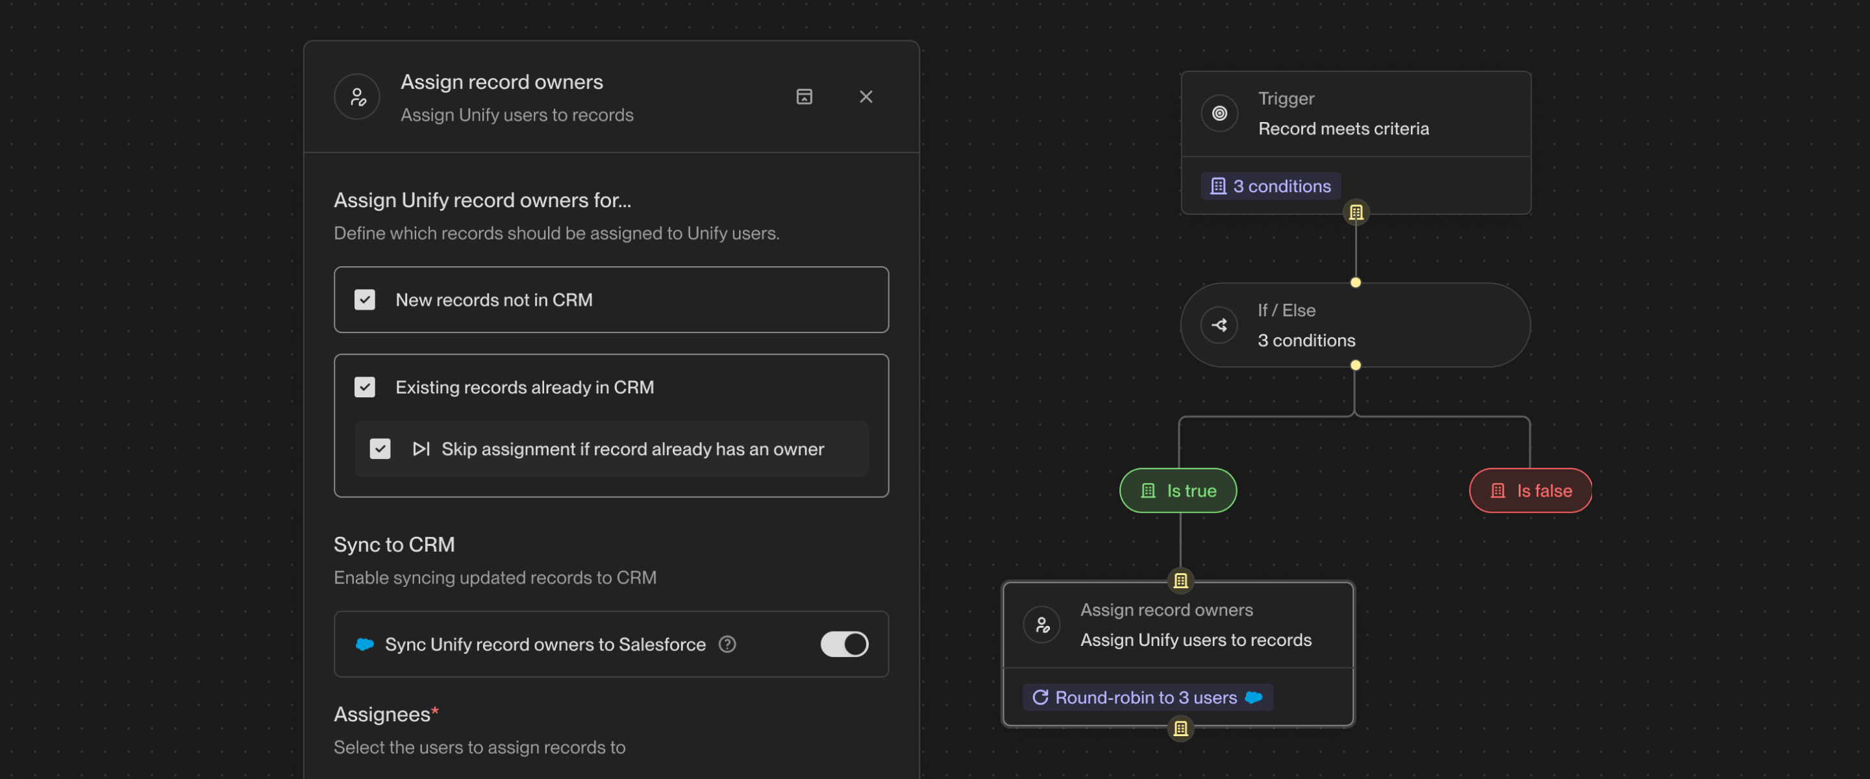Click the connector icon atop Assign record owners node

coord(1180,581)
